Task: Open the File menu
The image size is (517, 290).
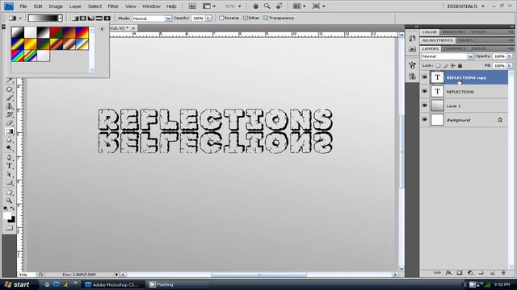Action: (x=23, y=6)
